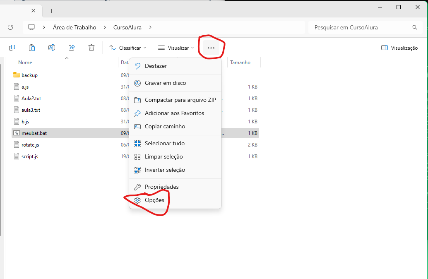Click the CursoAlura address bar segment
This screenshot has width=428, height=279.
(127, 27)
